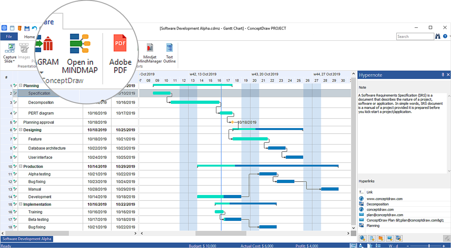Click the Manual task bar in Gantt chart
Viewport: 451px width, 248px height.
[x=330, y=189]
